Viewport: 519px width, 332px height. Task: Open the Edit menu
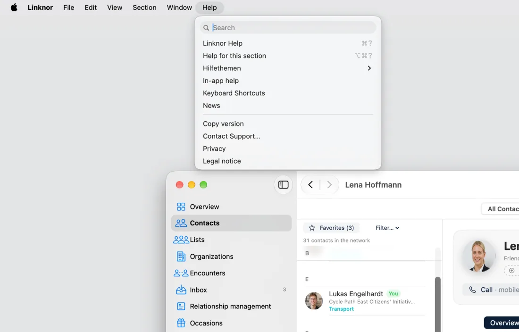pyautogui.click(x=91, y=7)
